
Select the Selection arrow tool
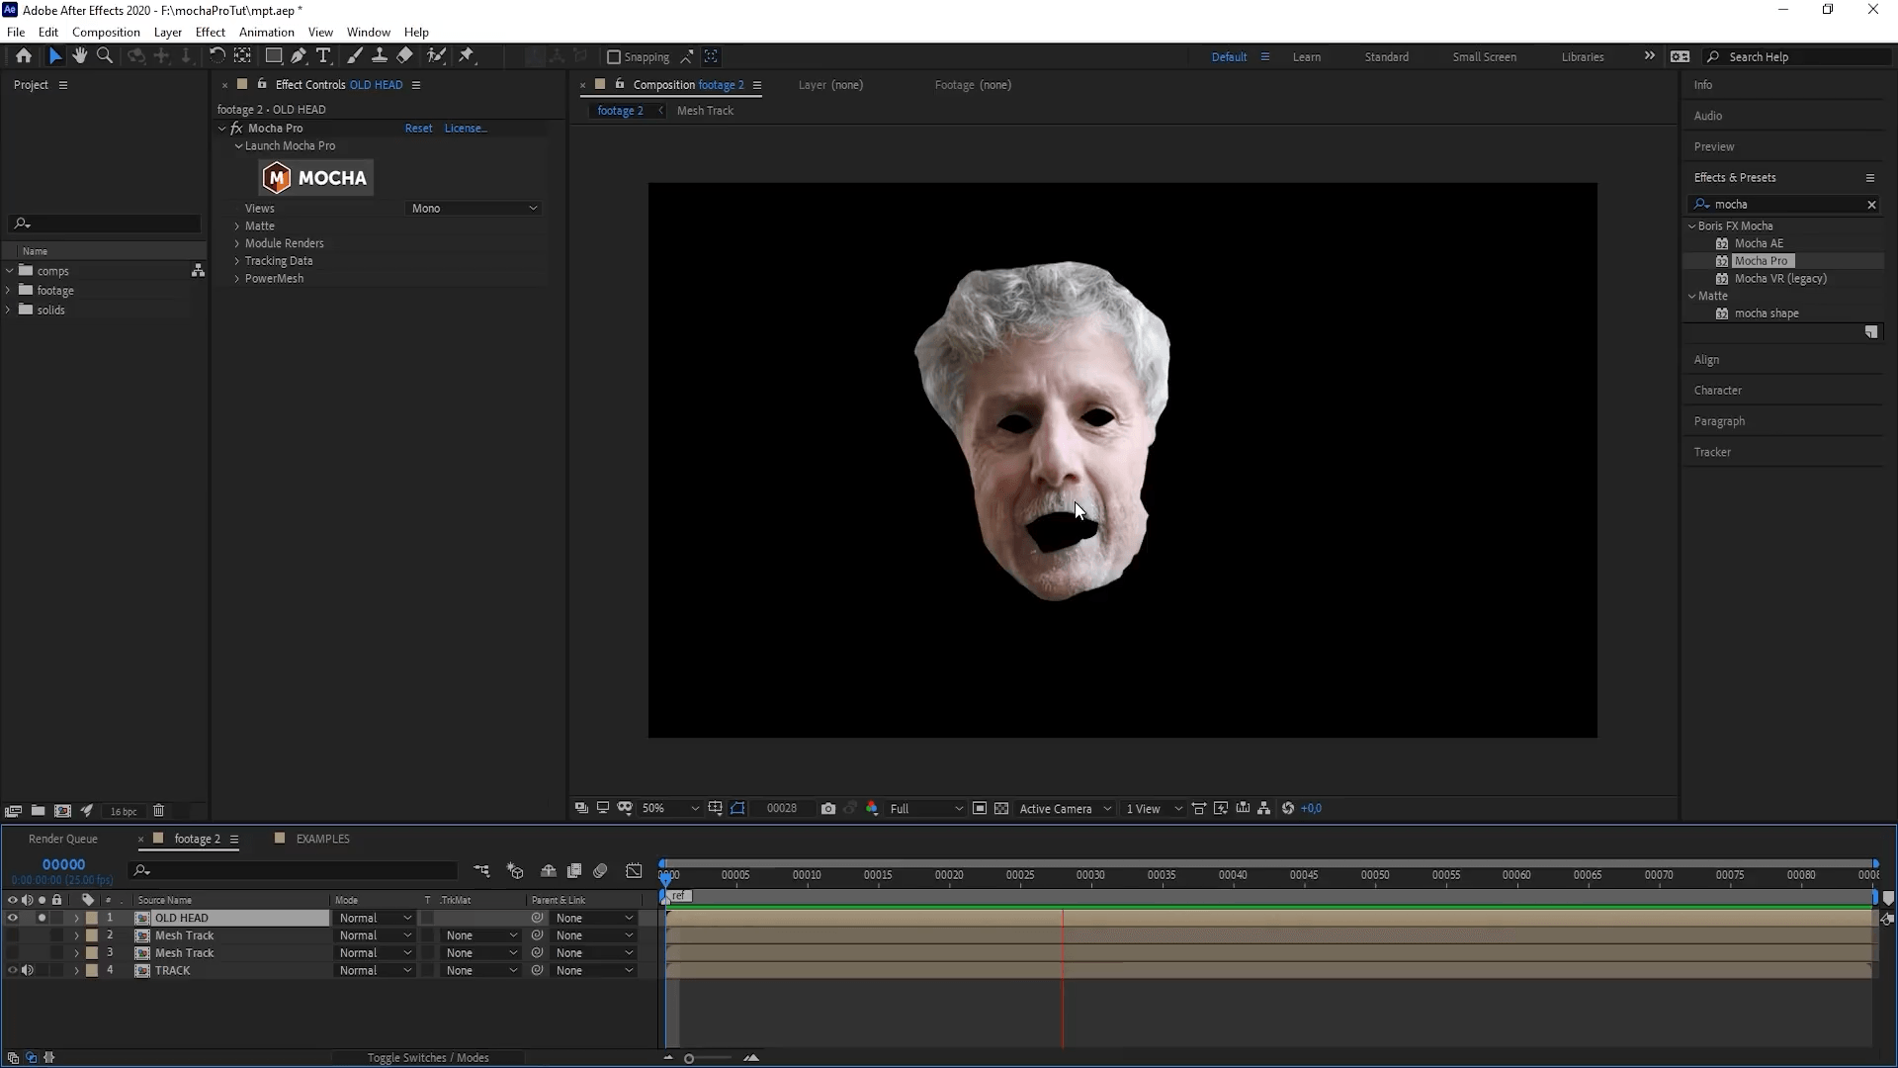pos(55,56)
